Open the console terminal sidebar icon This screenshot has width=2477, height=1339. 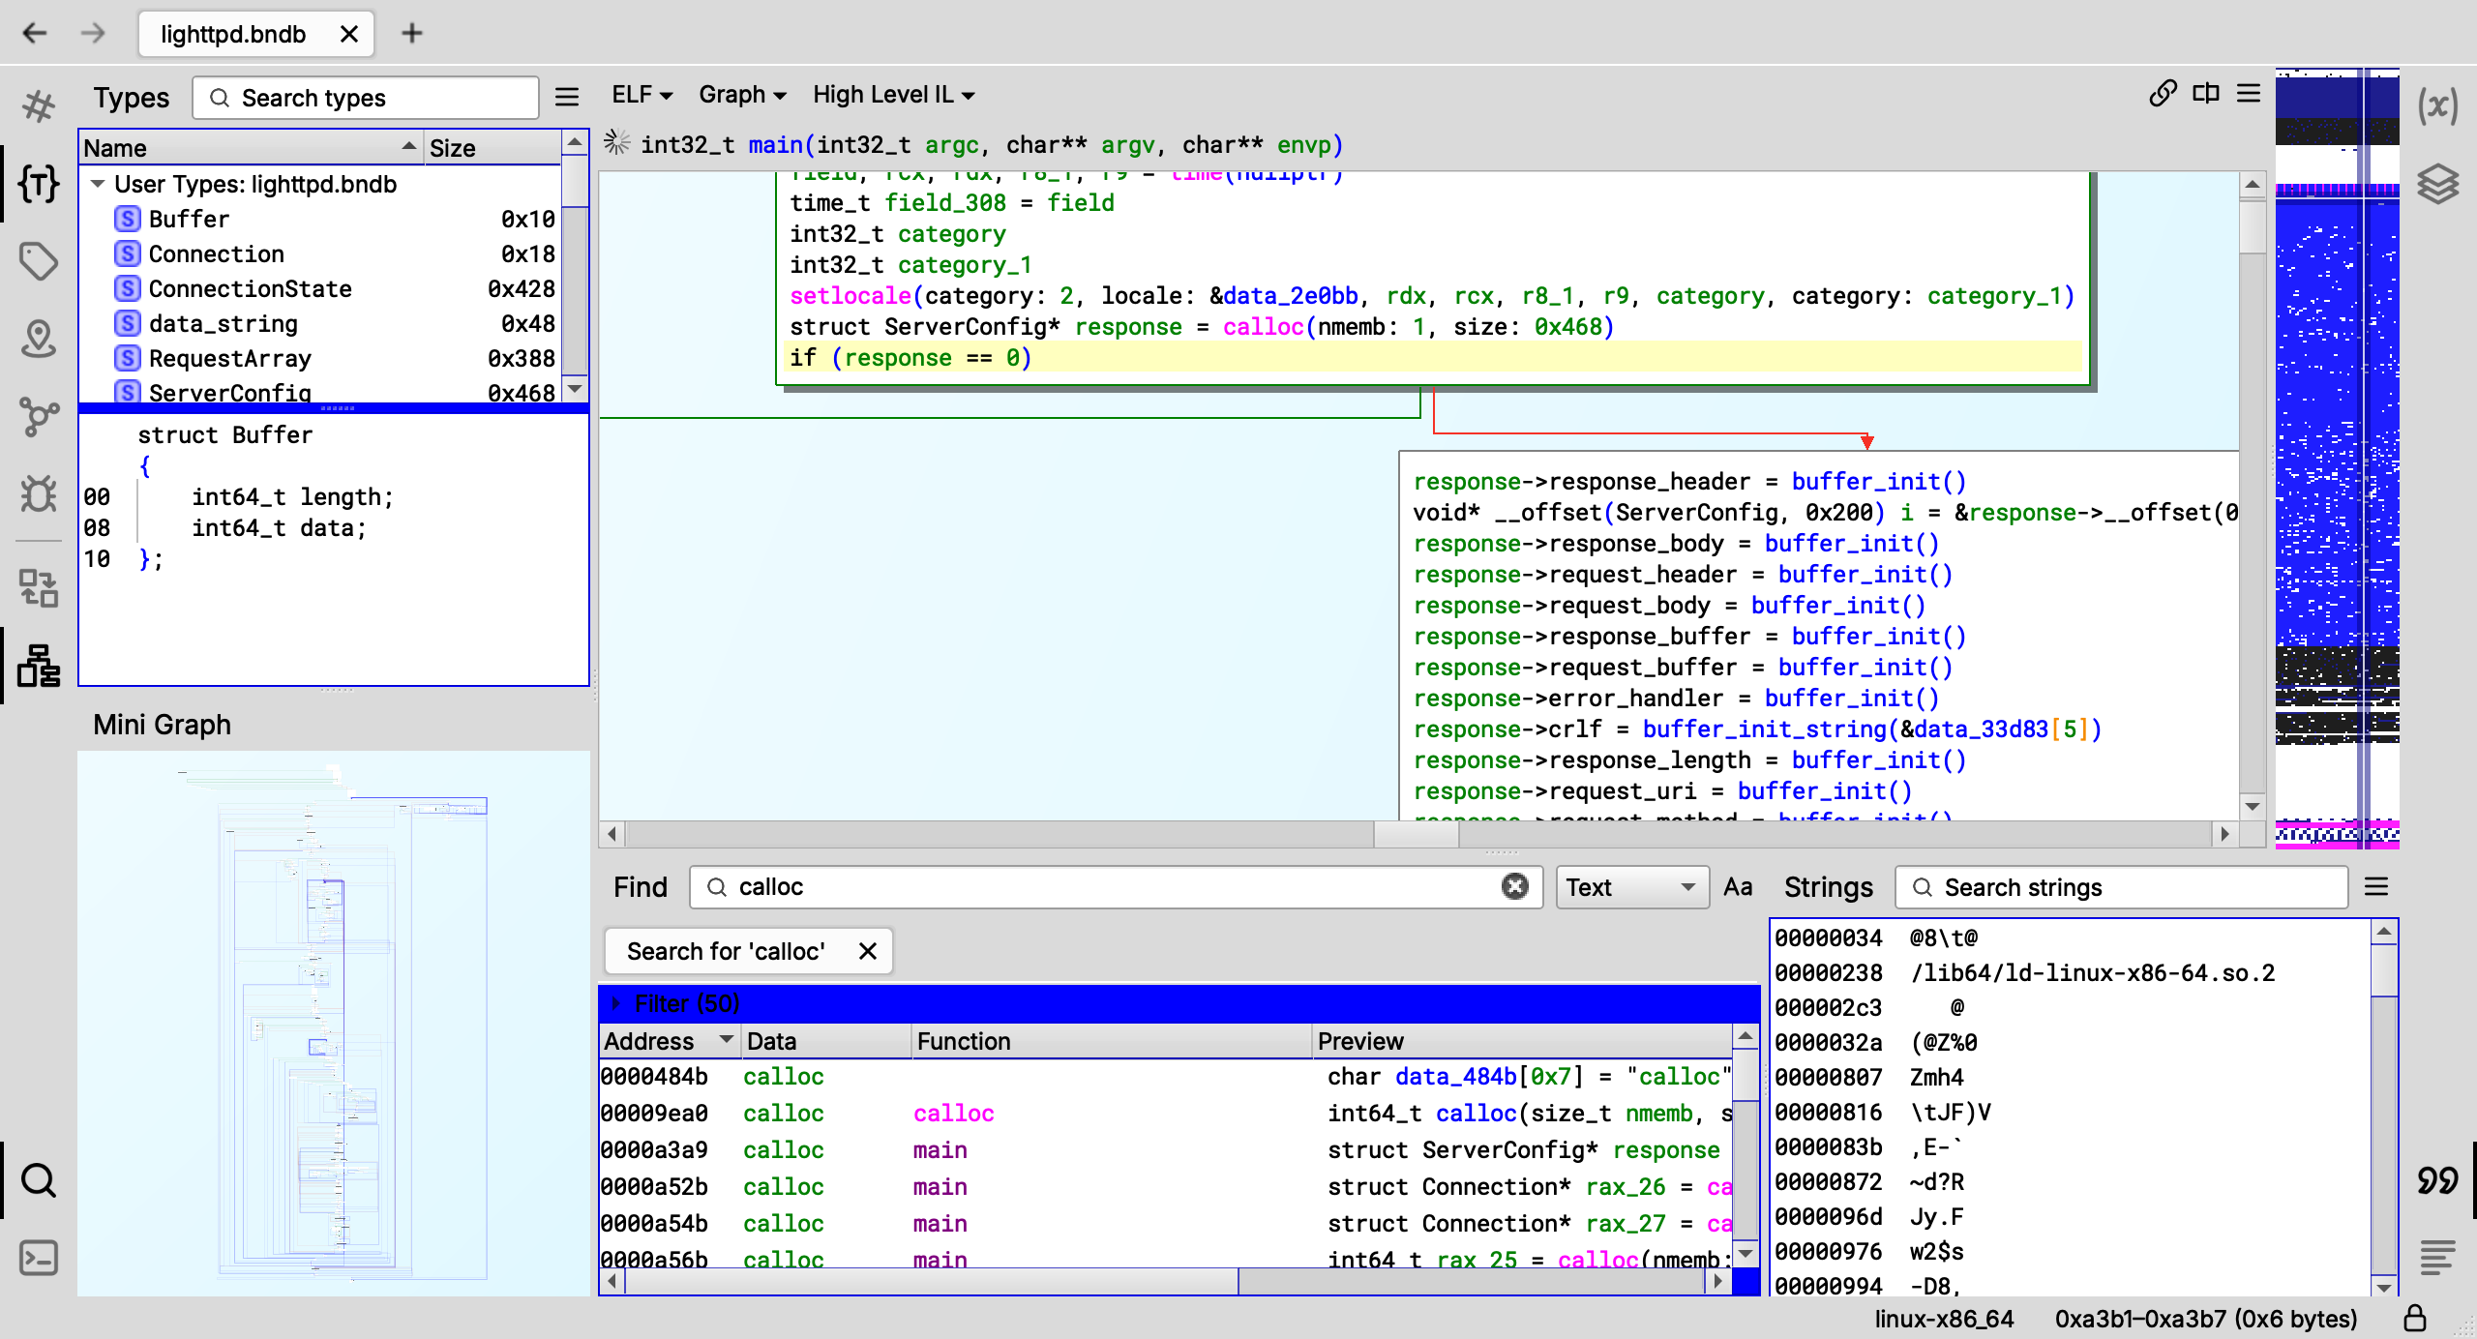39,1258
